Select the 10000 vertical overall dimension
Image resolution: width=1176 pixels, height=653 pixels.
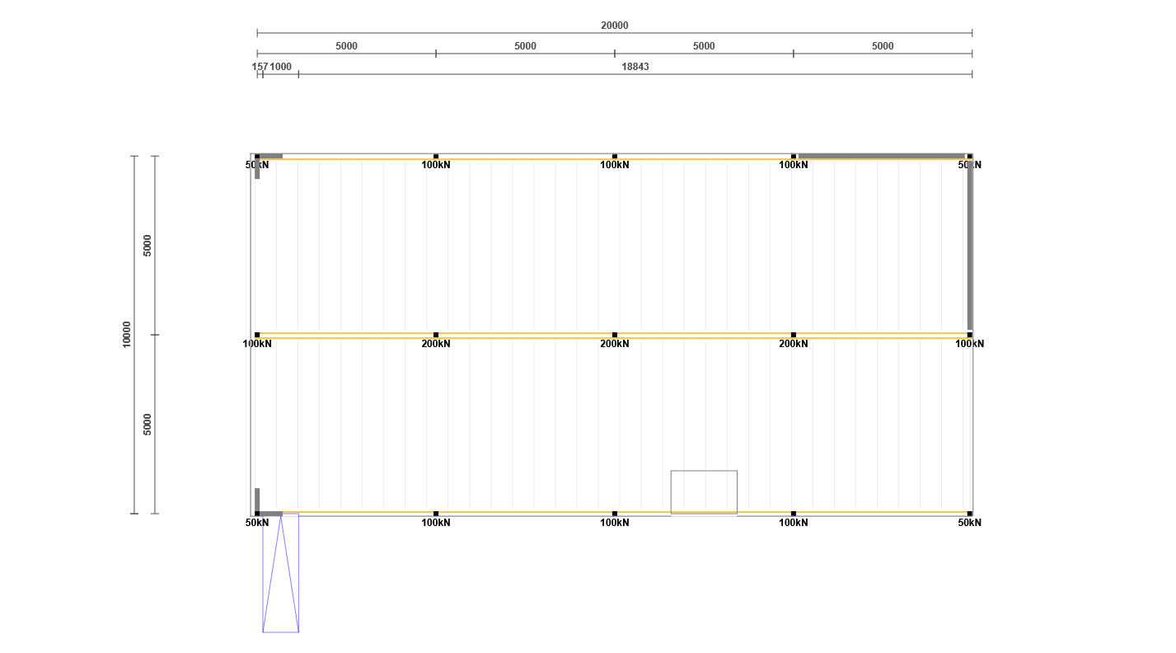click(x=126, y=335)
